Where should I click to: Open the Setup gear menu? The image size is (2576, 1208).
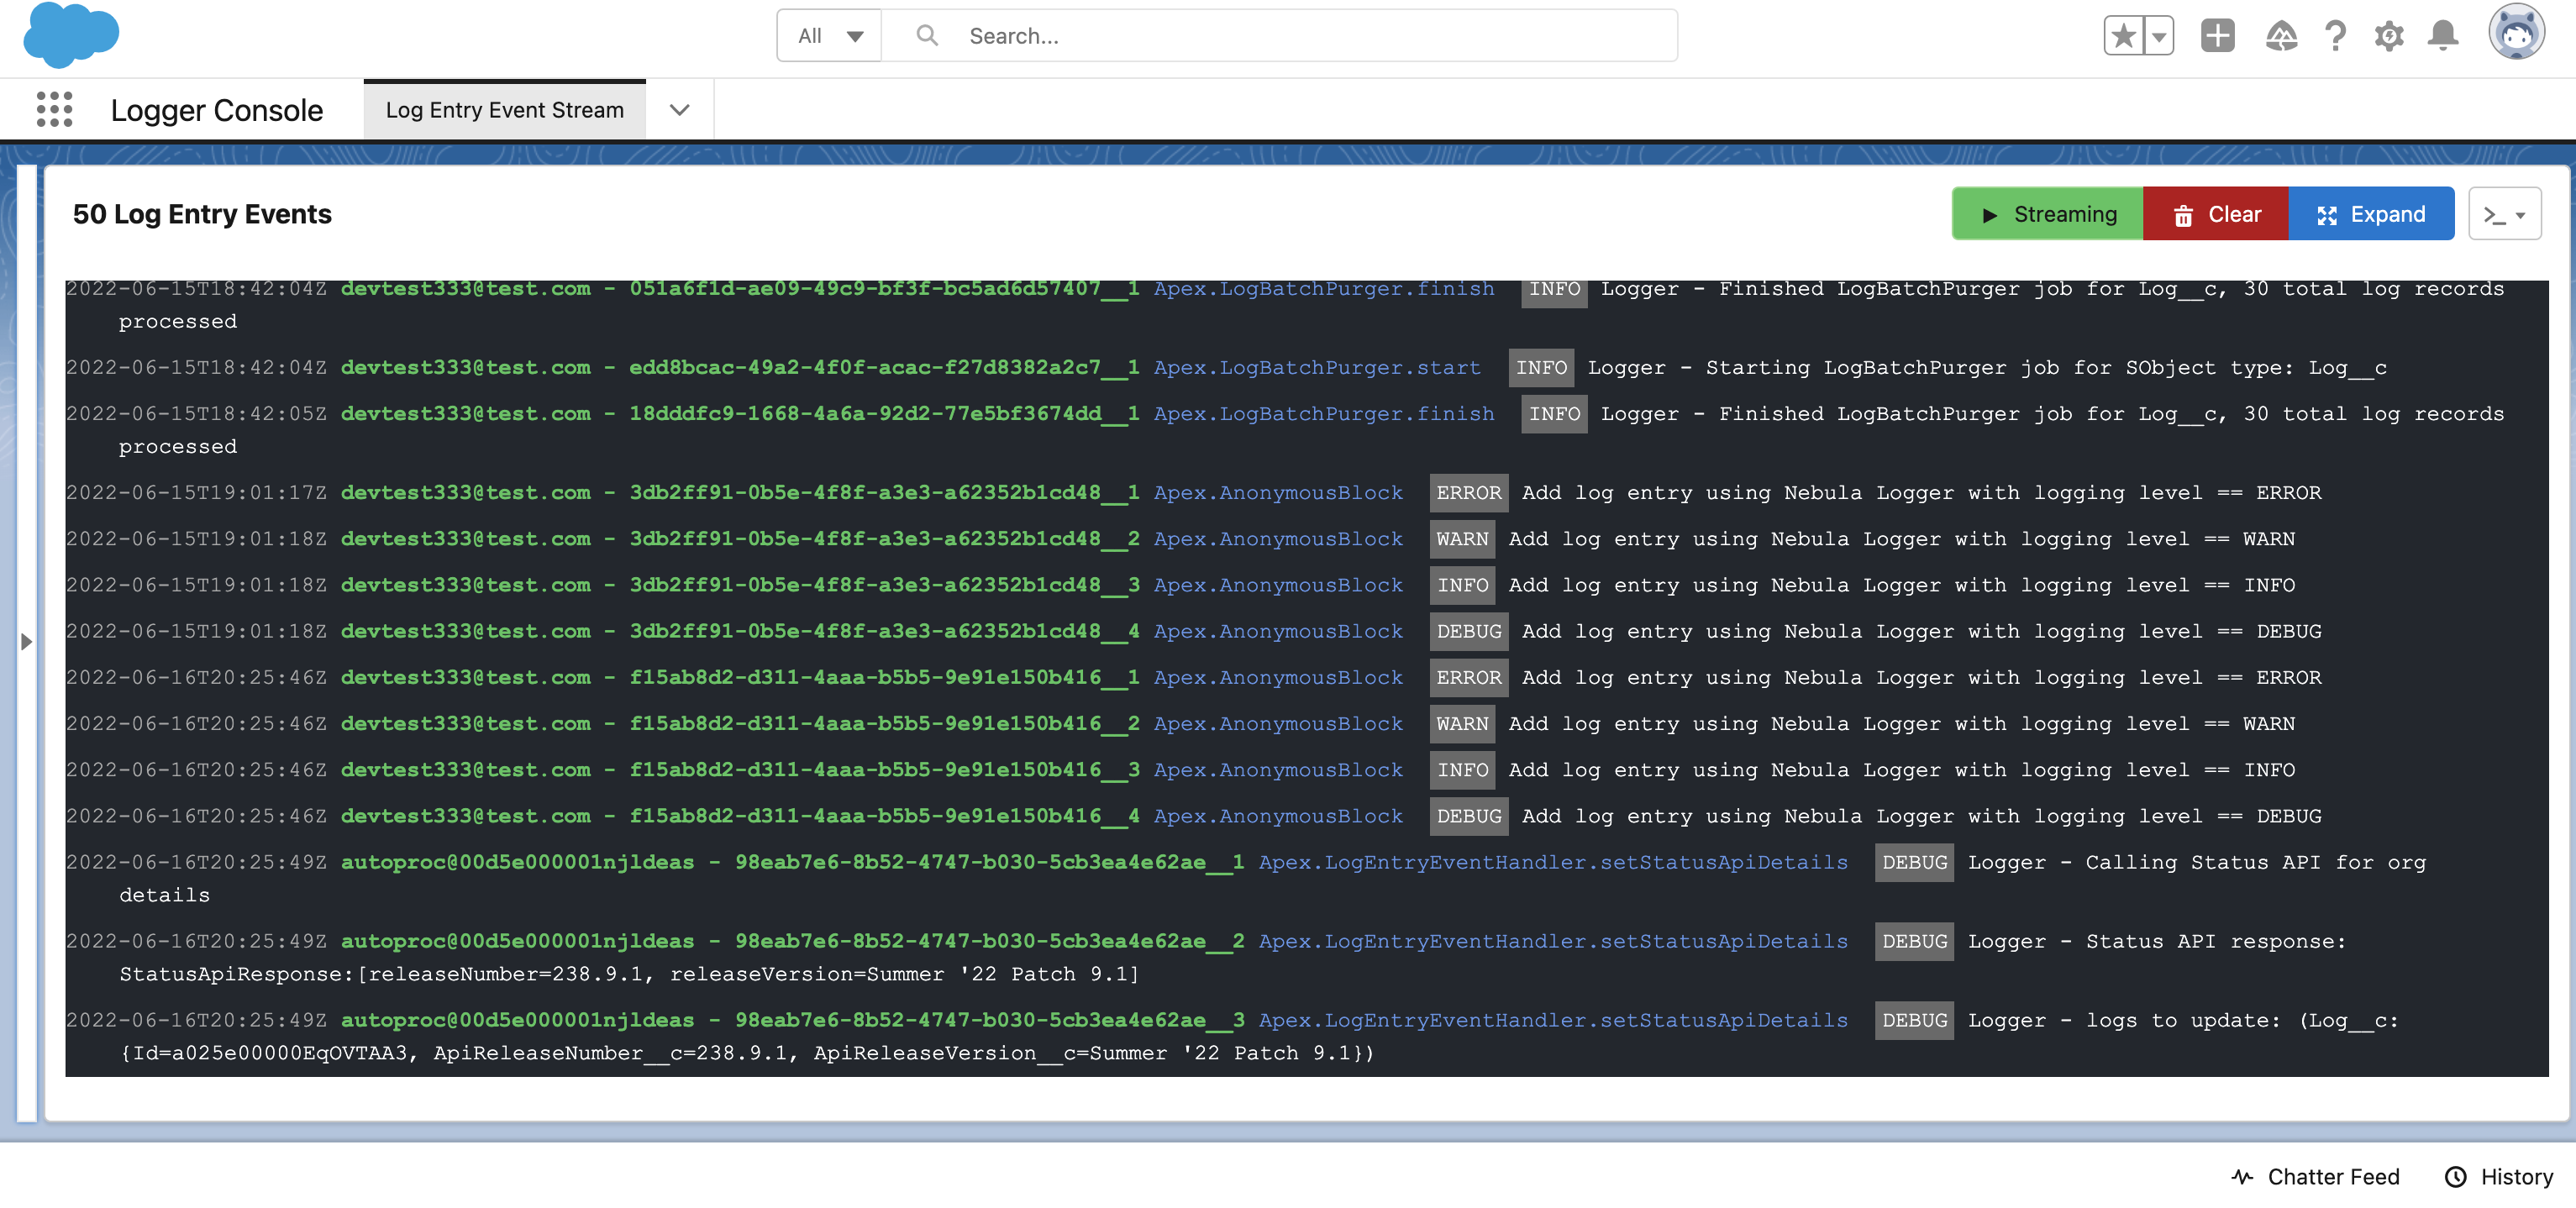2389,36
